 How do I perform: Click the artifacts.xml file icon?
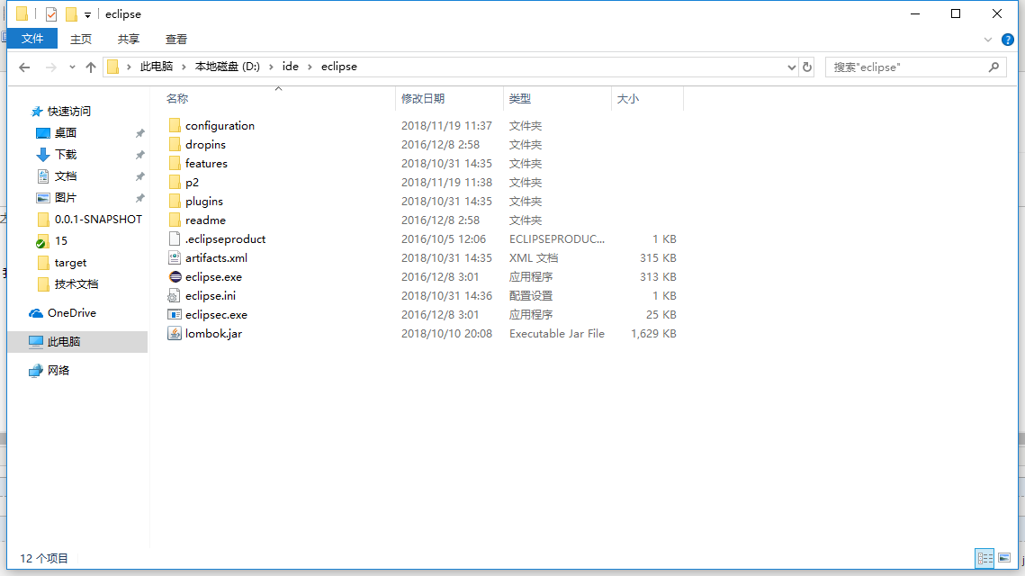[x=175, y=258]
